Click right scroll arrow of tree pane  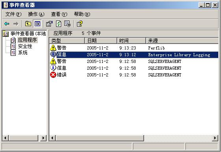[x=43, y=138]
